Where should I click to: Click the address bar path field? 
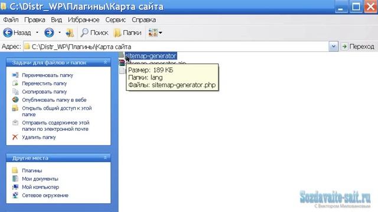176,47
